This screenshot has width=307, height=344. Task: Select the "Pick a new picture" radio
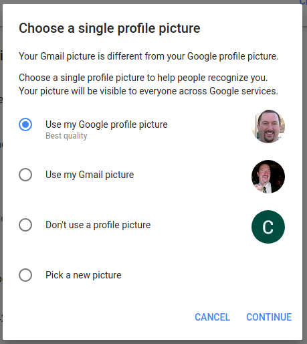[25, 275]
